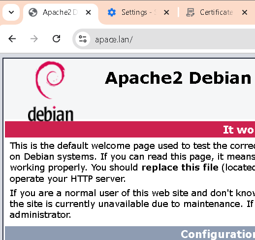Close the Settings tab

click(166, 12)
